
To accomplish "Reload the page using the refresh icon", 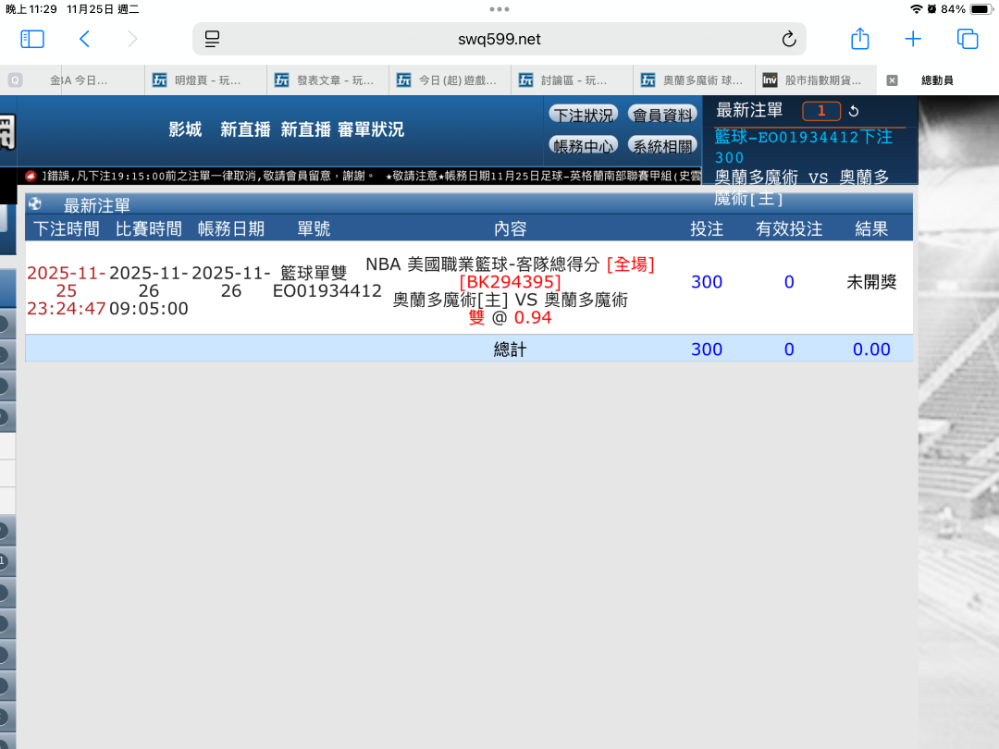I will pos(789,39).
